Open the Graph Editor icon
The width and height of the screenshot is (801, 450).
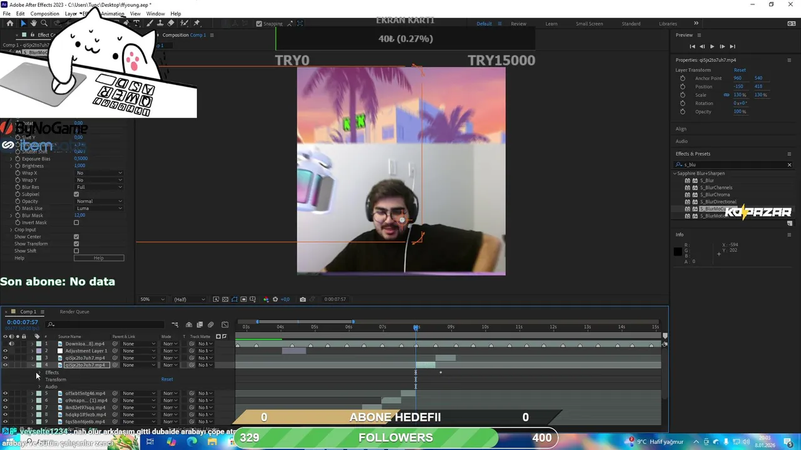click(225, 324)
